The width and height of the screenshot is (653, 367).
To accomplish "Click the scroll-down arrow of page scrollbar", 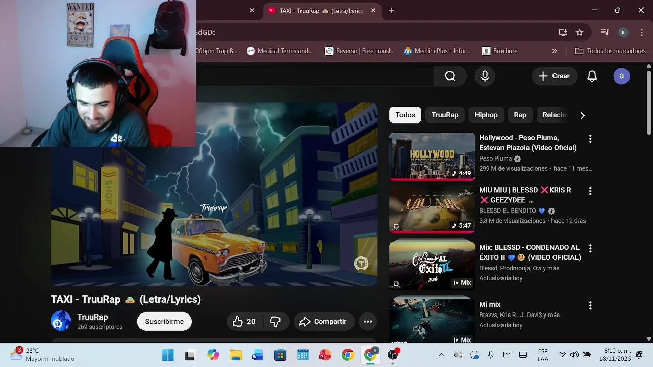I will pos(649,339).
